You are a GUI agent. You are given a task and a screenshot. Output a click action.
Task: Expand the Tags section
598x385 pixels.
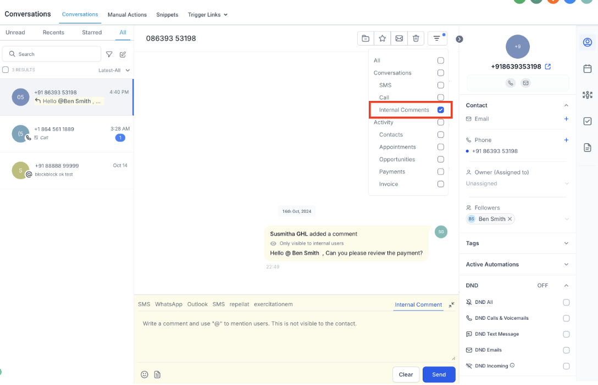point(566,243)
